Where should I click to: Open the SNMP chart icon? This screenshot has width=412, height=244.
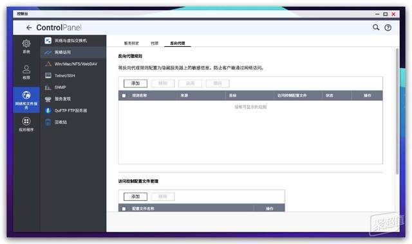[48, 87]
